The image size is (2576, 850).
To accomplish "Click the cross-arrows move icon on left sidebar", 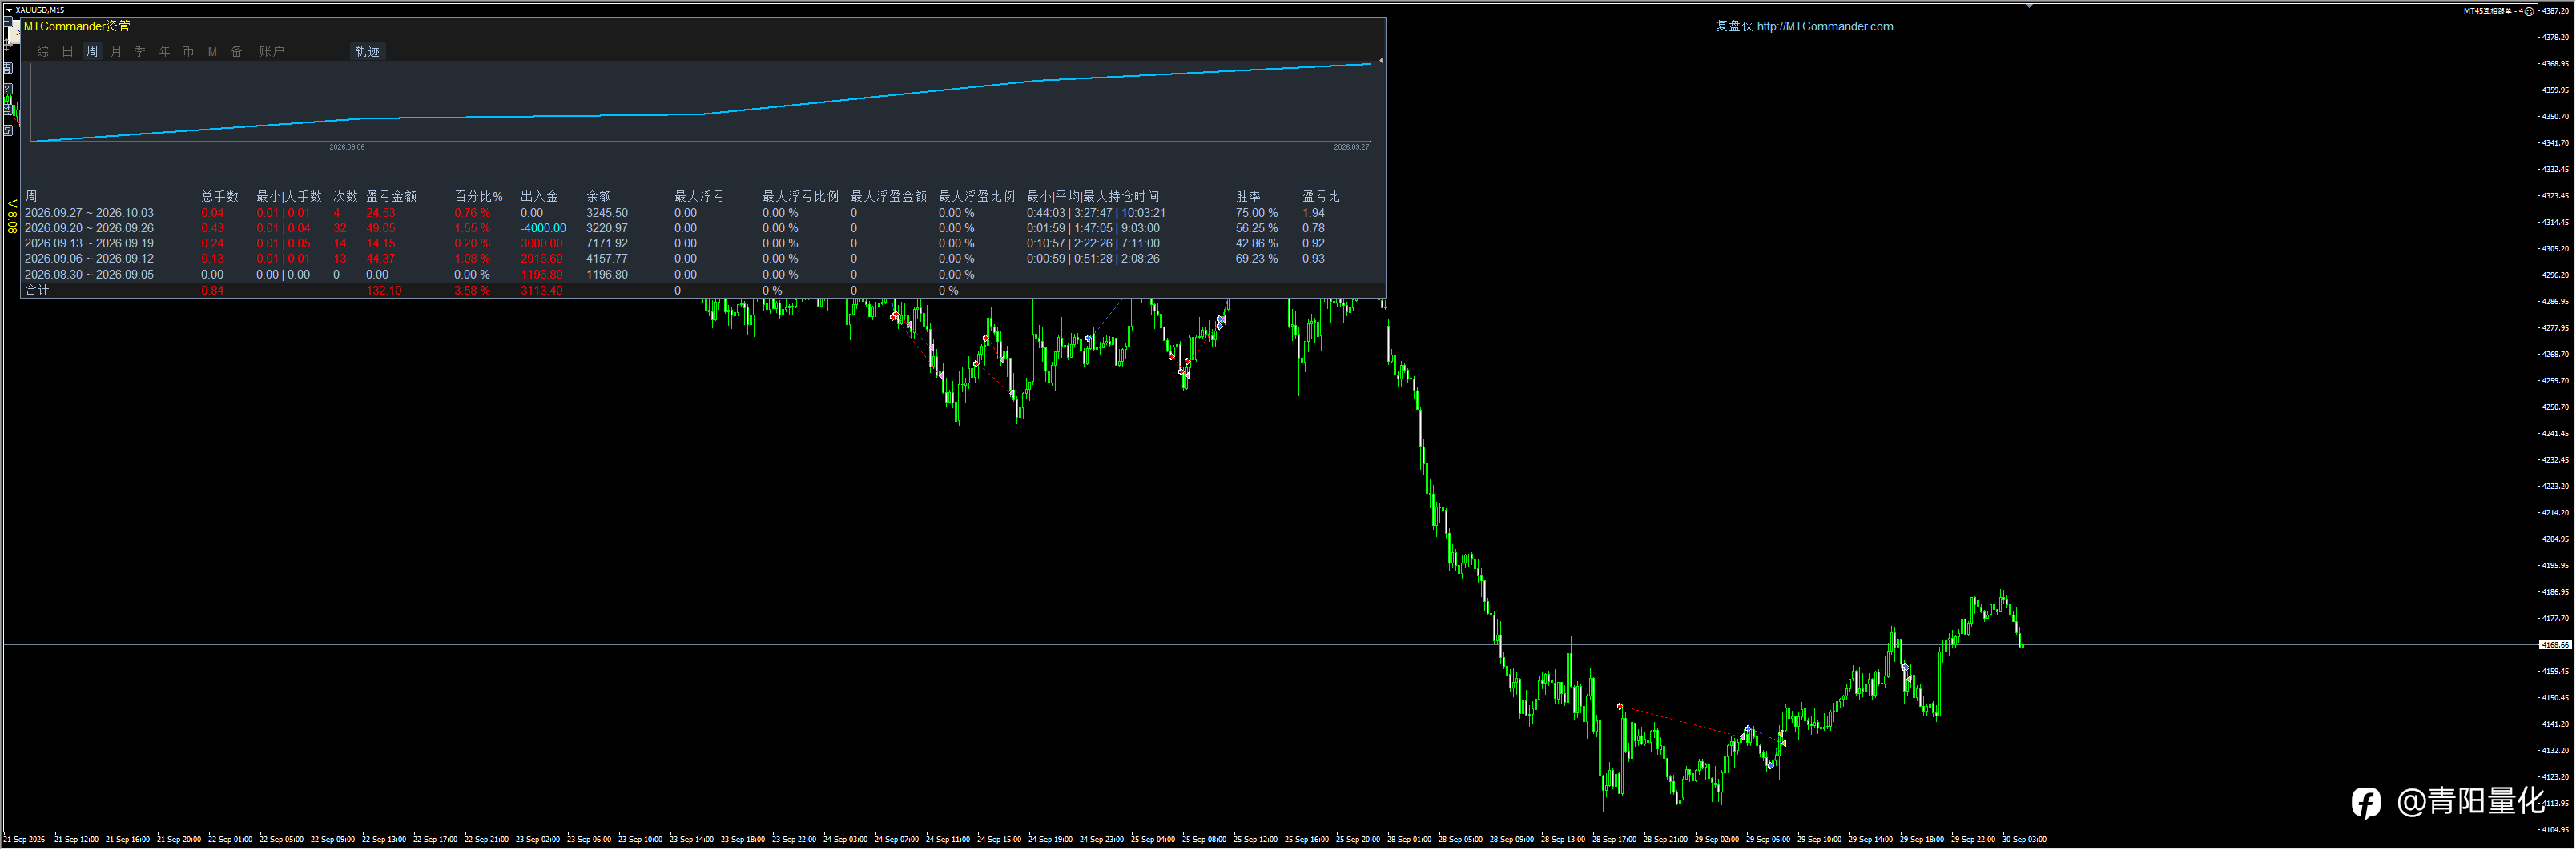I will pyautogui.click(x=7, y=45).
